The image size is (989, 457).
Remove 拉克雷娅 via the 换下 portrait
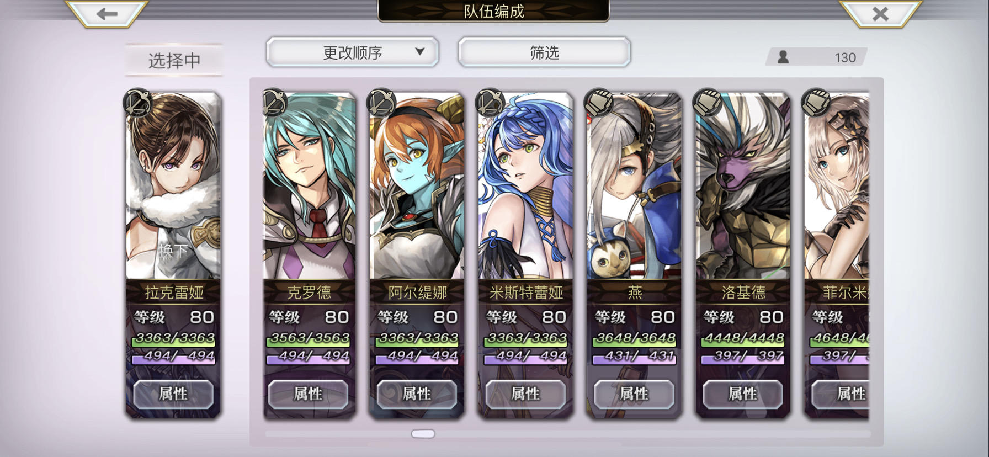[x=173, y=187]
